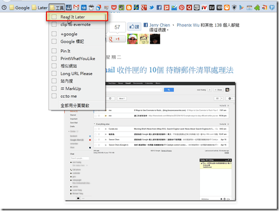Click the sketched glasses face avatar
Screen dimensions: 279x211
(143, 39)
